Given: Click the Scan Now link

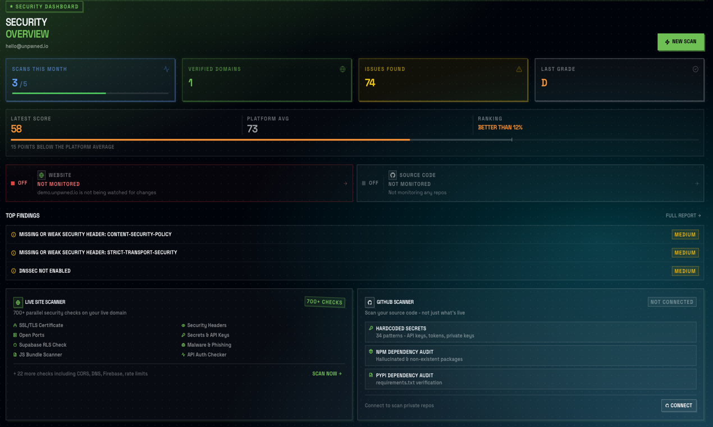Looking at the screenshot, I should coord(327,374).
